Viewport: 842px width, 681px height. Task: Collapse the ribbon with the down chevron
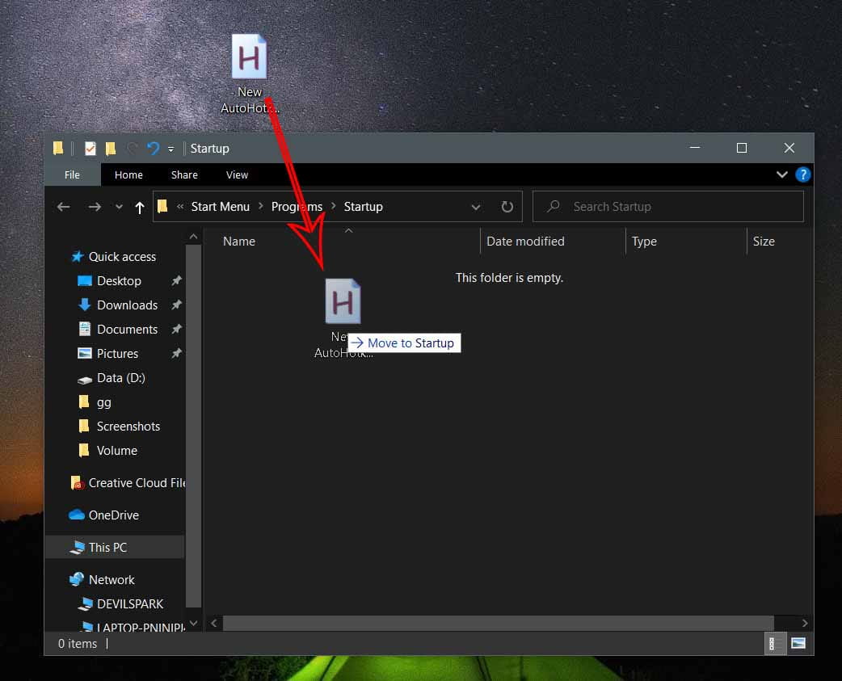click(x=781, y=174)
